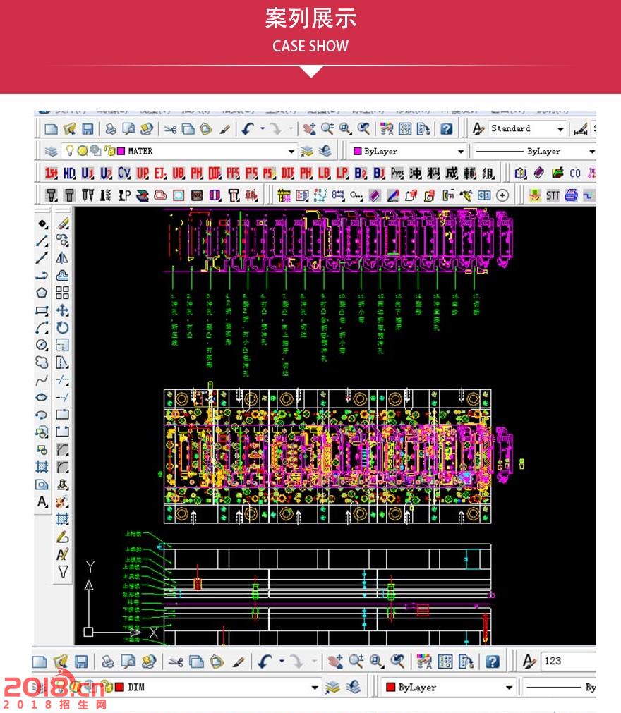Click Layer Previous icon beside MATER layer
This screenshot has height=713, width=621.
(325, 151)
